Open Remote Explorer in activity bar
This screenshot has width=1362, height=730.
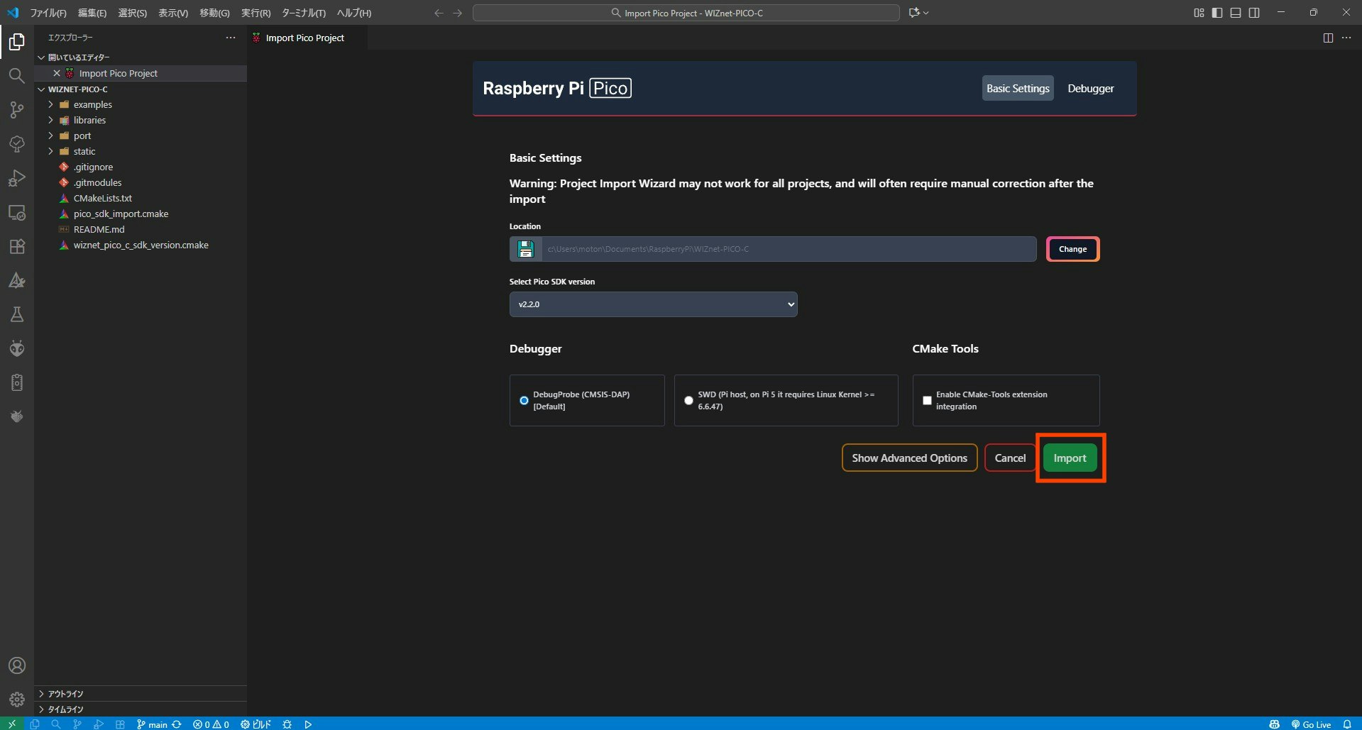click(17, 212)
